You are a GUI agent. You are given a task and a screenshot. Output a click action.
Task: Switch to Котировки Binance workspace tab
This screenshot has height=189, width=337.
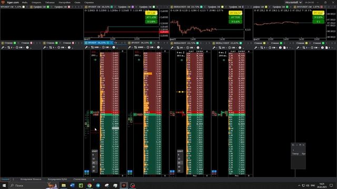point(31,179)
